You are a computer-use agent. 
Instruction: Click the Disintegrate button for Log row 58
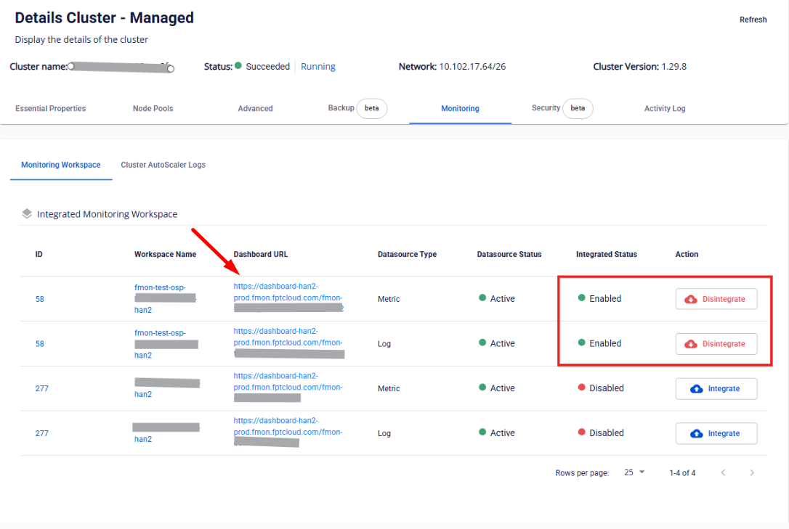pos(716,344)
